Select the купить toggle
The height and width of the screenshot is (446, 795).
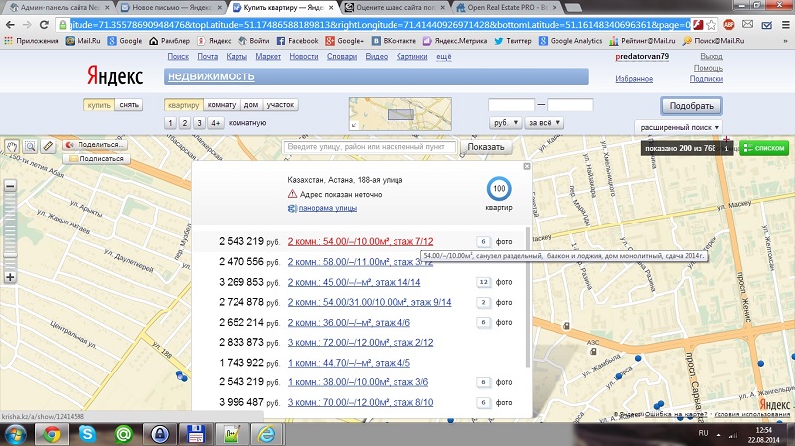click(x=99, y=105)
